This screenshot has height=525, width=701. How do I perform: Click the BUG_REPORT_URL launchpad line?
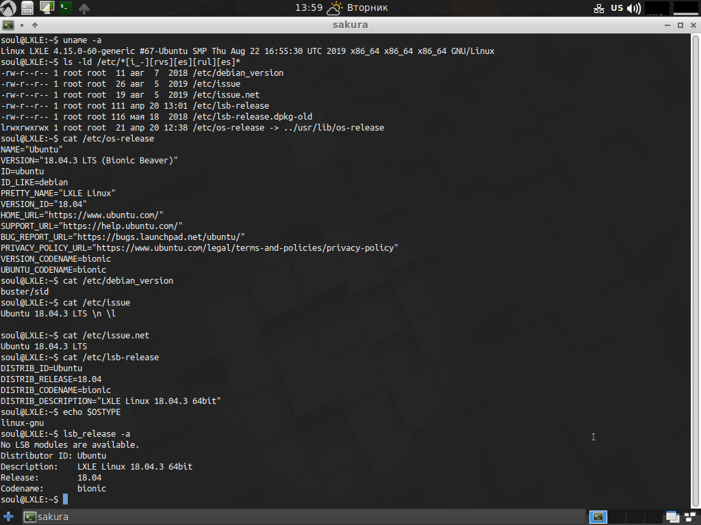(123, 237)
